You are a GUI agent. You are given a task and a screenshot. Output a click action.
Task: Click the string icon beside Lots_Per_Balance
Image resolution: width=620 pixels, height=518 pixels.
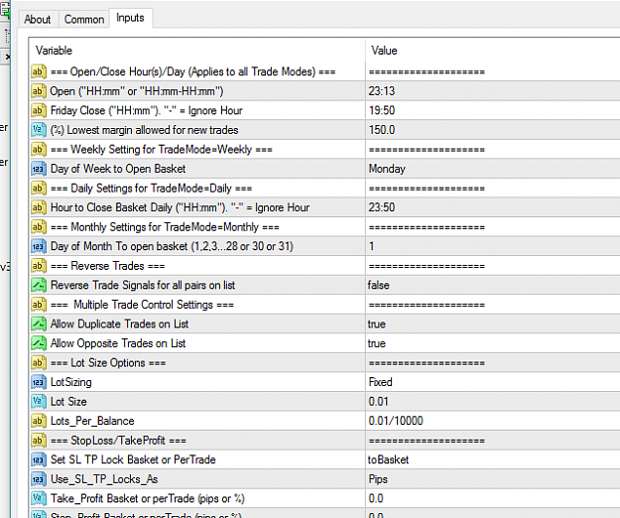point(39,421)
